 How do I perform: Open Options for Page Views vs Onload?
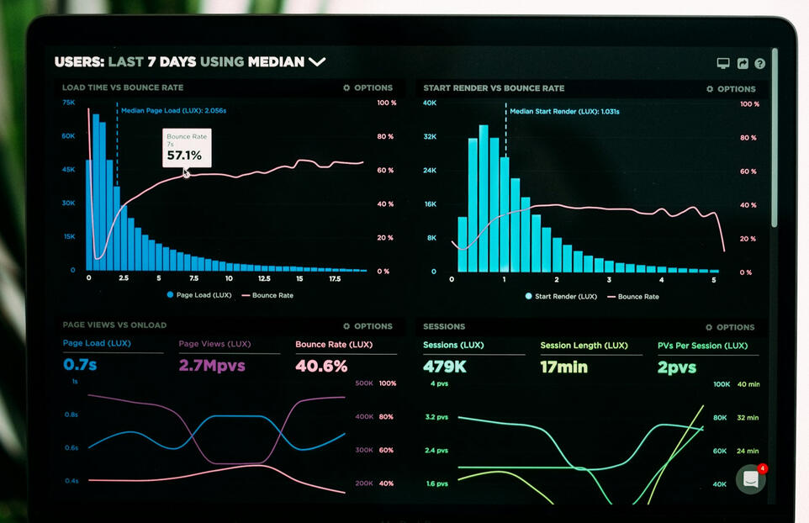(367, 326)
